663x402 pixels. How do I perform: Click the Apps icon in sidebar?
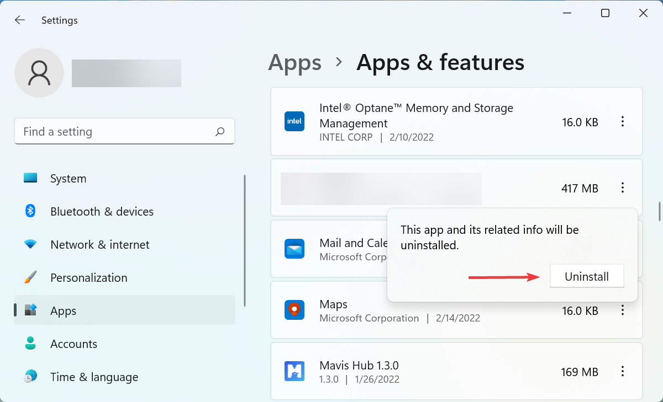pyautogui.click(x=30, y=310)
